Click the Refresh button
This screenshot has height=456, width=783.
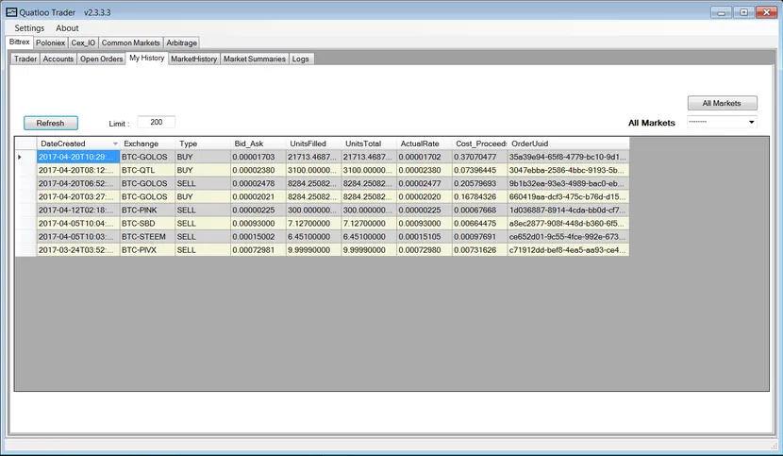pyautogui.click(x=50, y=123)
